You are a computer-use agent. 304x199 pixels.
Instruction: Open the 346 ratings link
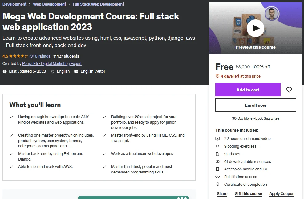coord(40,56)
